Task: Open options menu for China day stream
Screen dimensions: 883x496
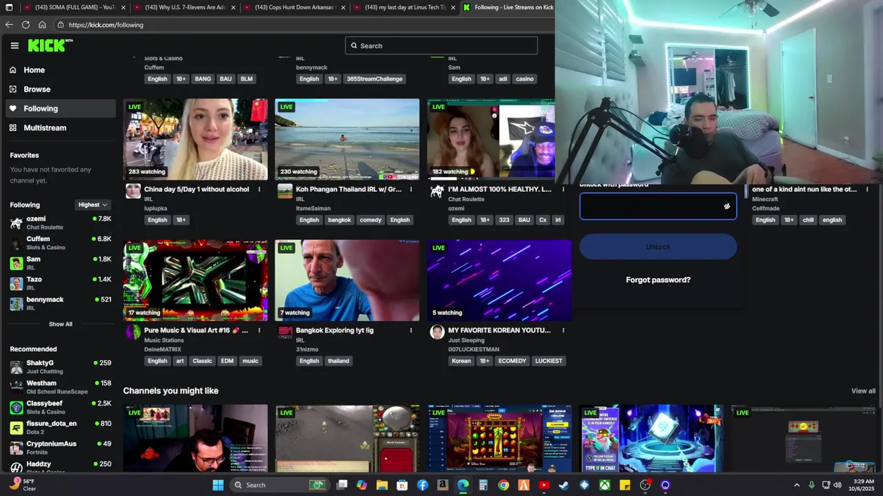Action: pyautogui.click(x=259, y=189)
